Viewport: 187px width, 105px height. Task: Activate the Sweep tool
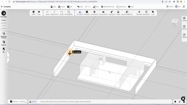pyautogui.click(x=112, y=13)
